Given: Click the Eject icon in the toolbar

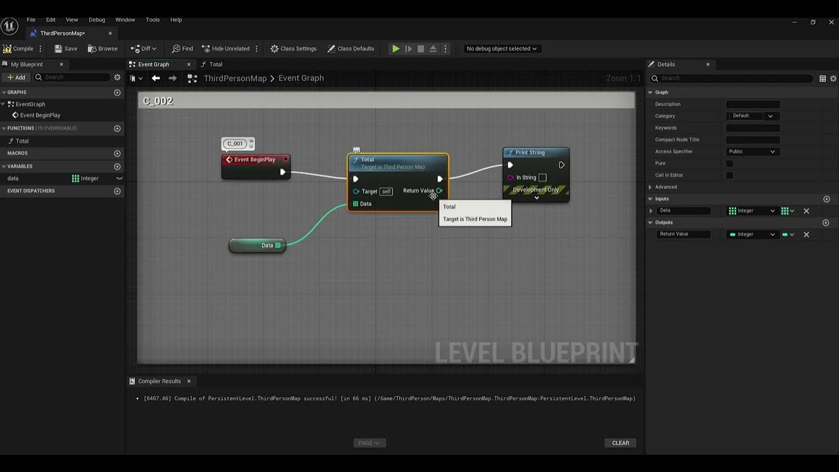Looking at the screenshot, I should tap(433, 49).
